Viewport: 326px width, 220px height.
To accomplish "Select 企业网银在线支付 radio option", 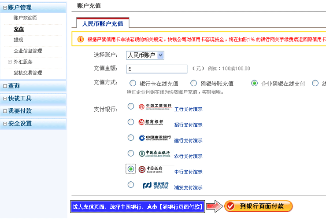I will 255,83.
